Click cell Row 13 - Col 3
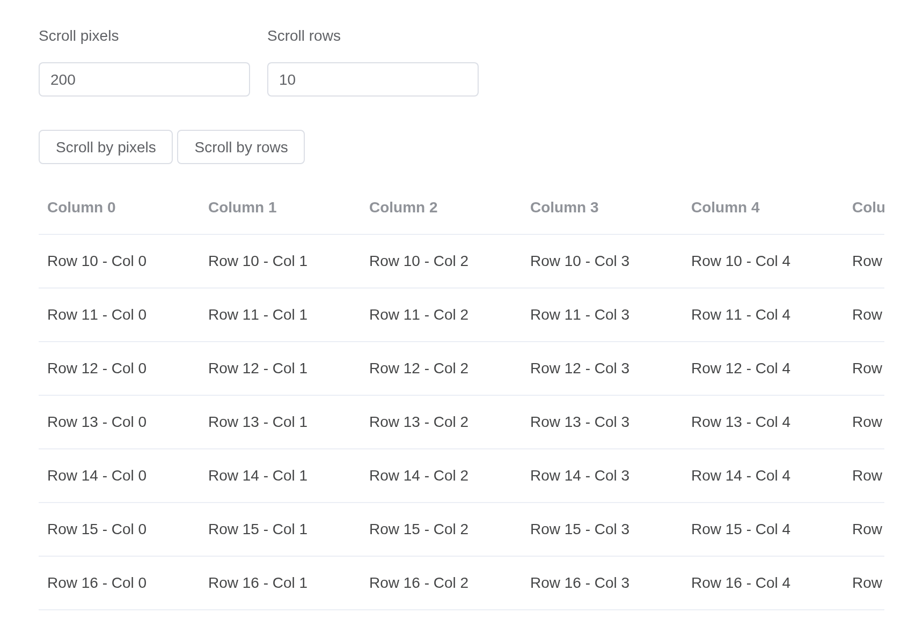 click(602, 422)
